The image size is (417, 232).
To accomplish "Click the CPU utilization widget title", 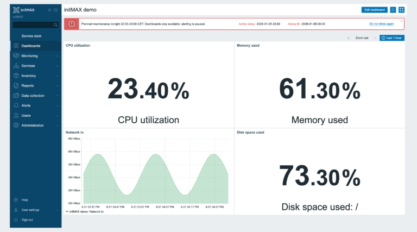I will [78, 46].
